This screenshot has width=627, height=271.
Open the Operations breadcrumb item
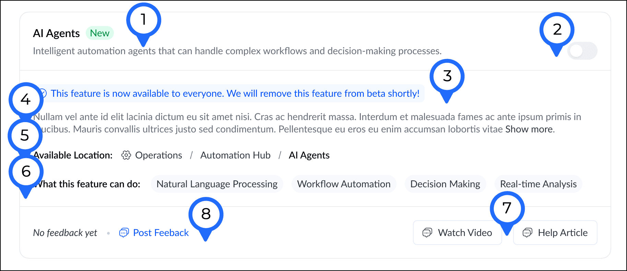pos(158,155)
